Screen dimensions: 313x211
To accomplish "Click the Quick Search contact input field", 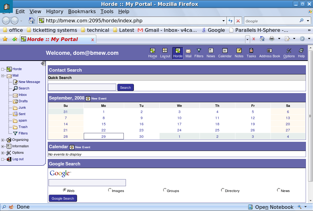I will (x=82, y=87).
